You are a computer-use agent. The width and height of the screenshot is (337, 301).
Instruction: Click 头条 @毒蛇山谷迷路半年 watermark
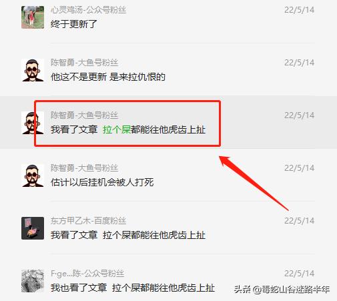pyautogui.click(x=282, y=290)
